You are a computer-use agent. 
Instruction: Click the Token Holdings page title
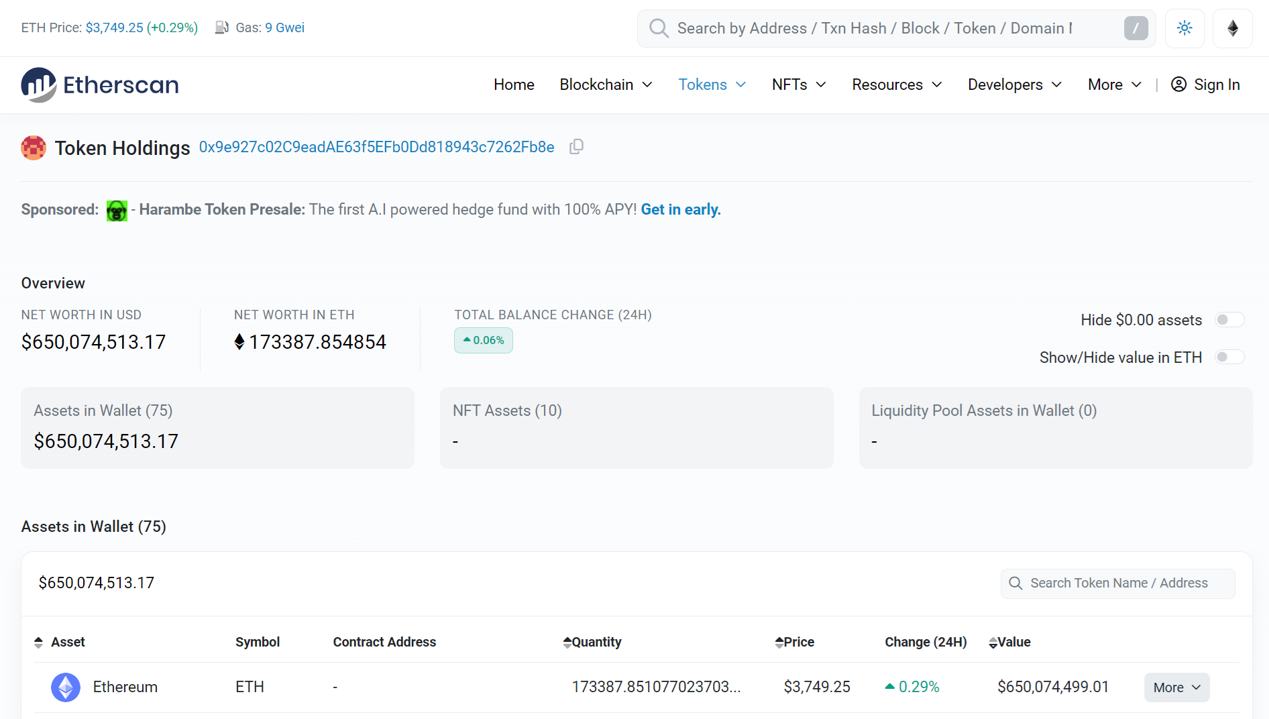point(122,148)
